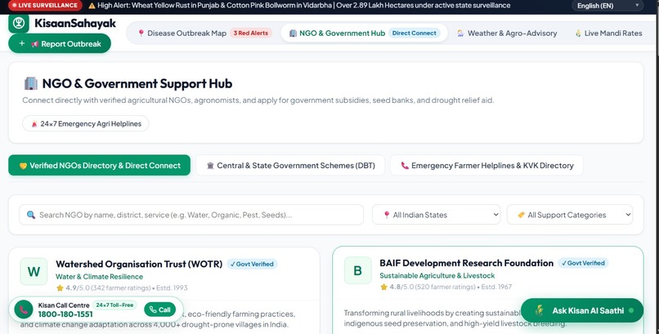Click building icon on NGO & Government Hub tab

click(293, 33)
